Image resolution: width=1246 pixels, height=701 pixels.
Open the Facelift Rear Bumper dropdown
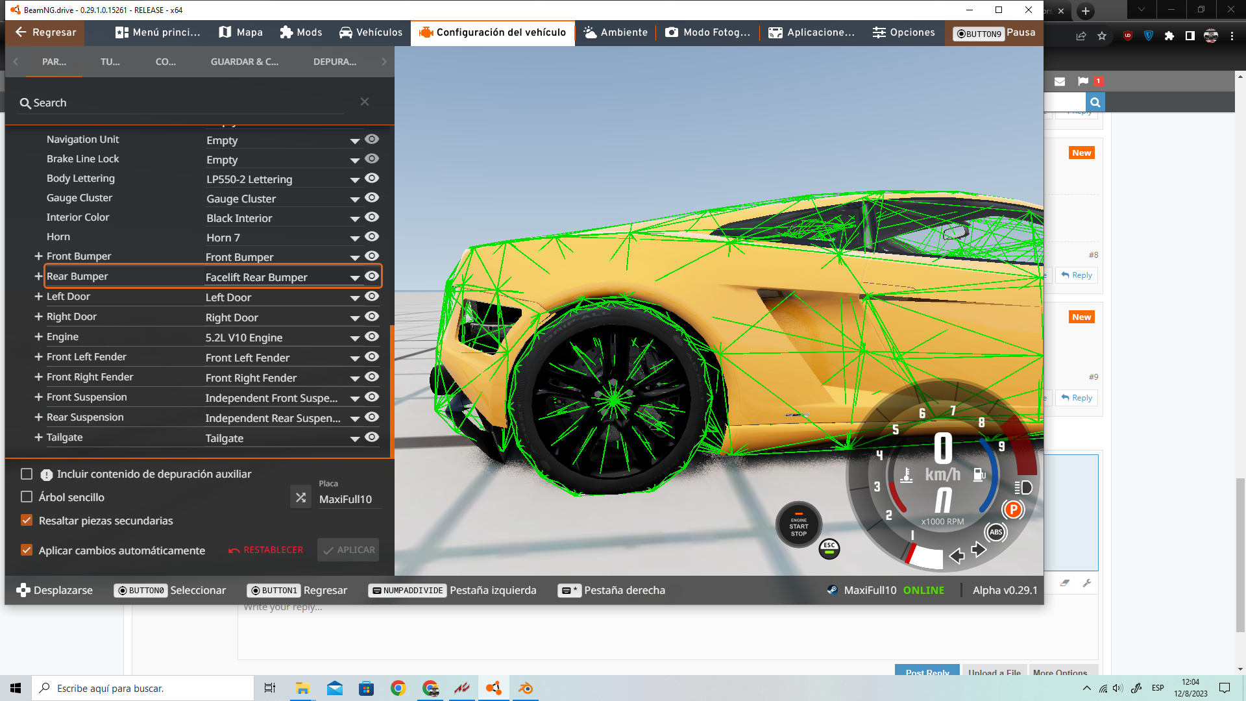(x=283, y=277)
